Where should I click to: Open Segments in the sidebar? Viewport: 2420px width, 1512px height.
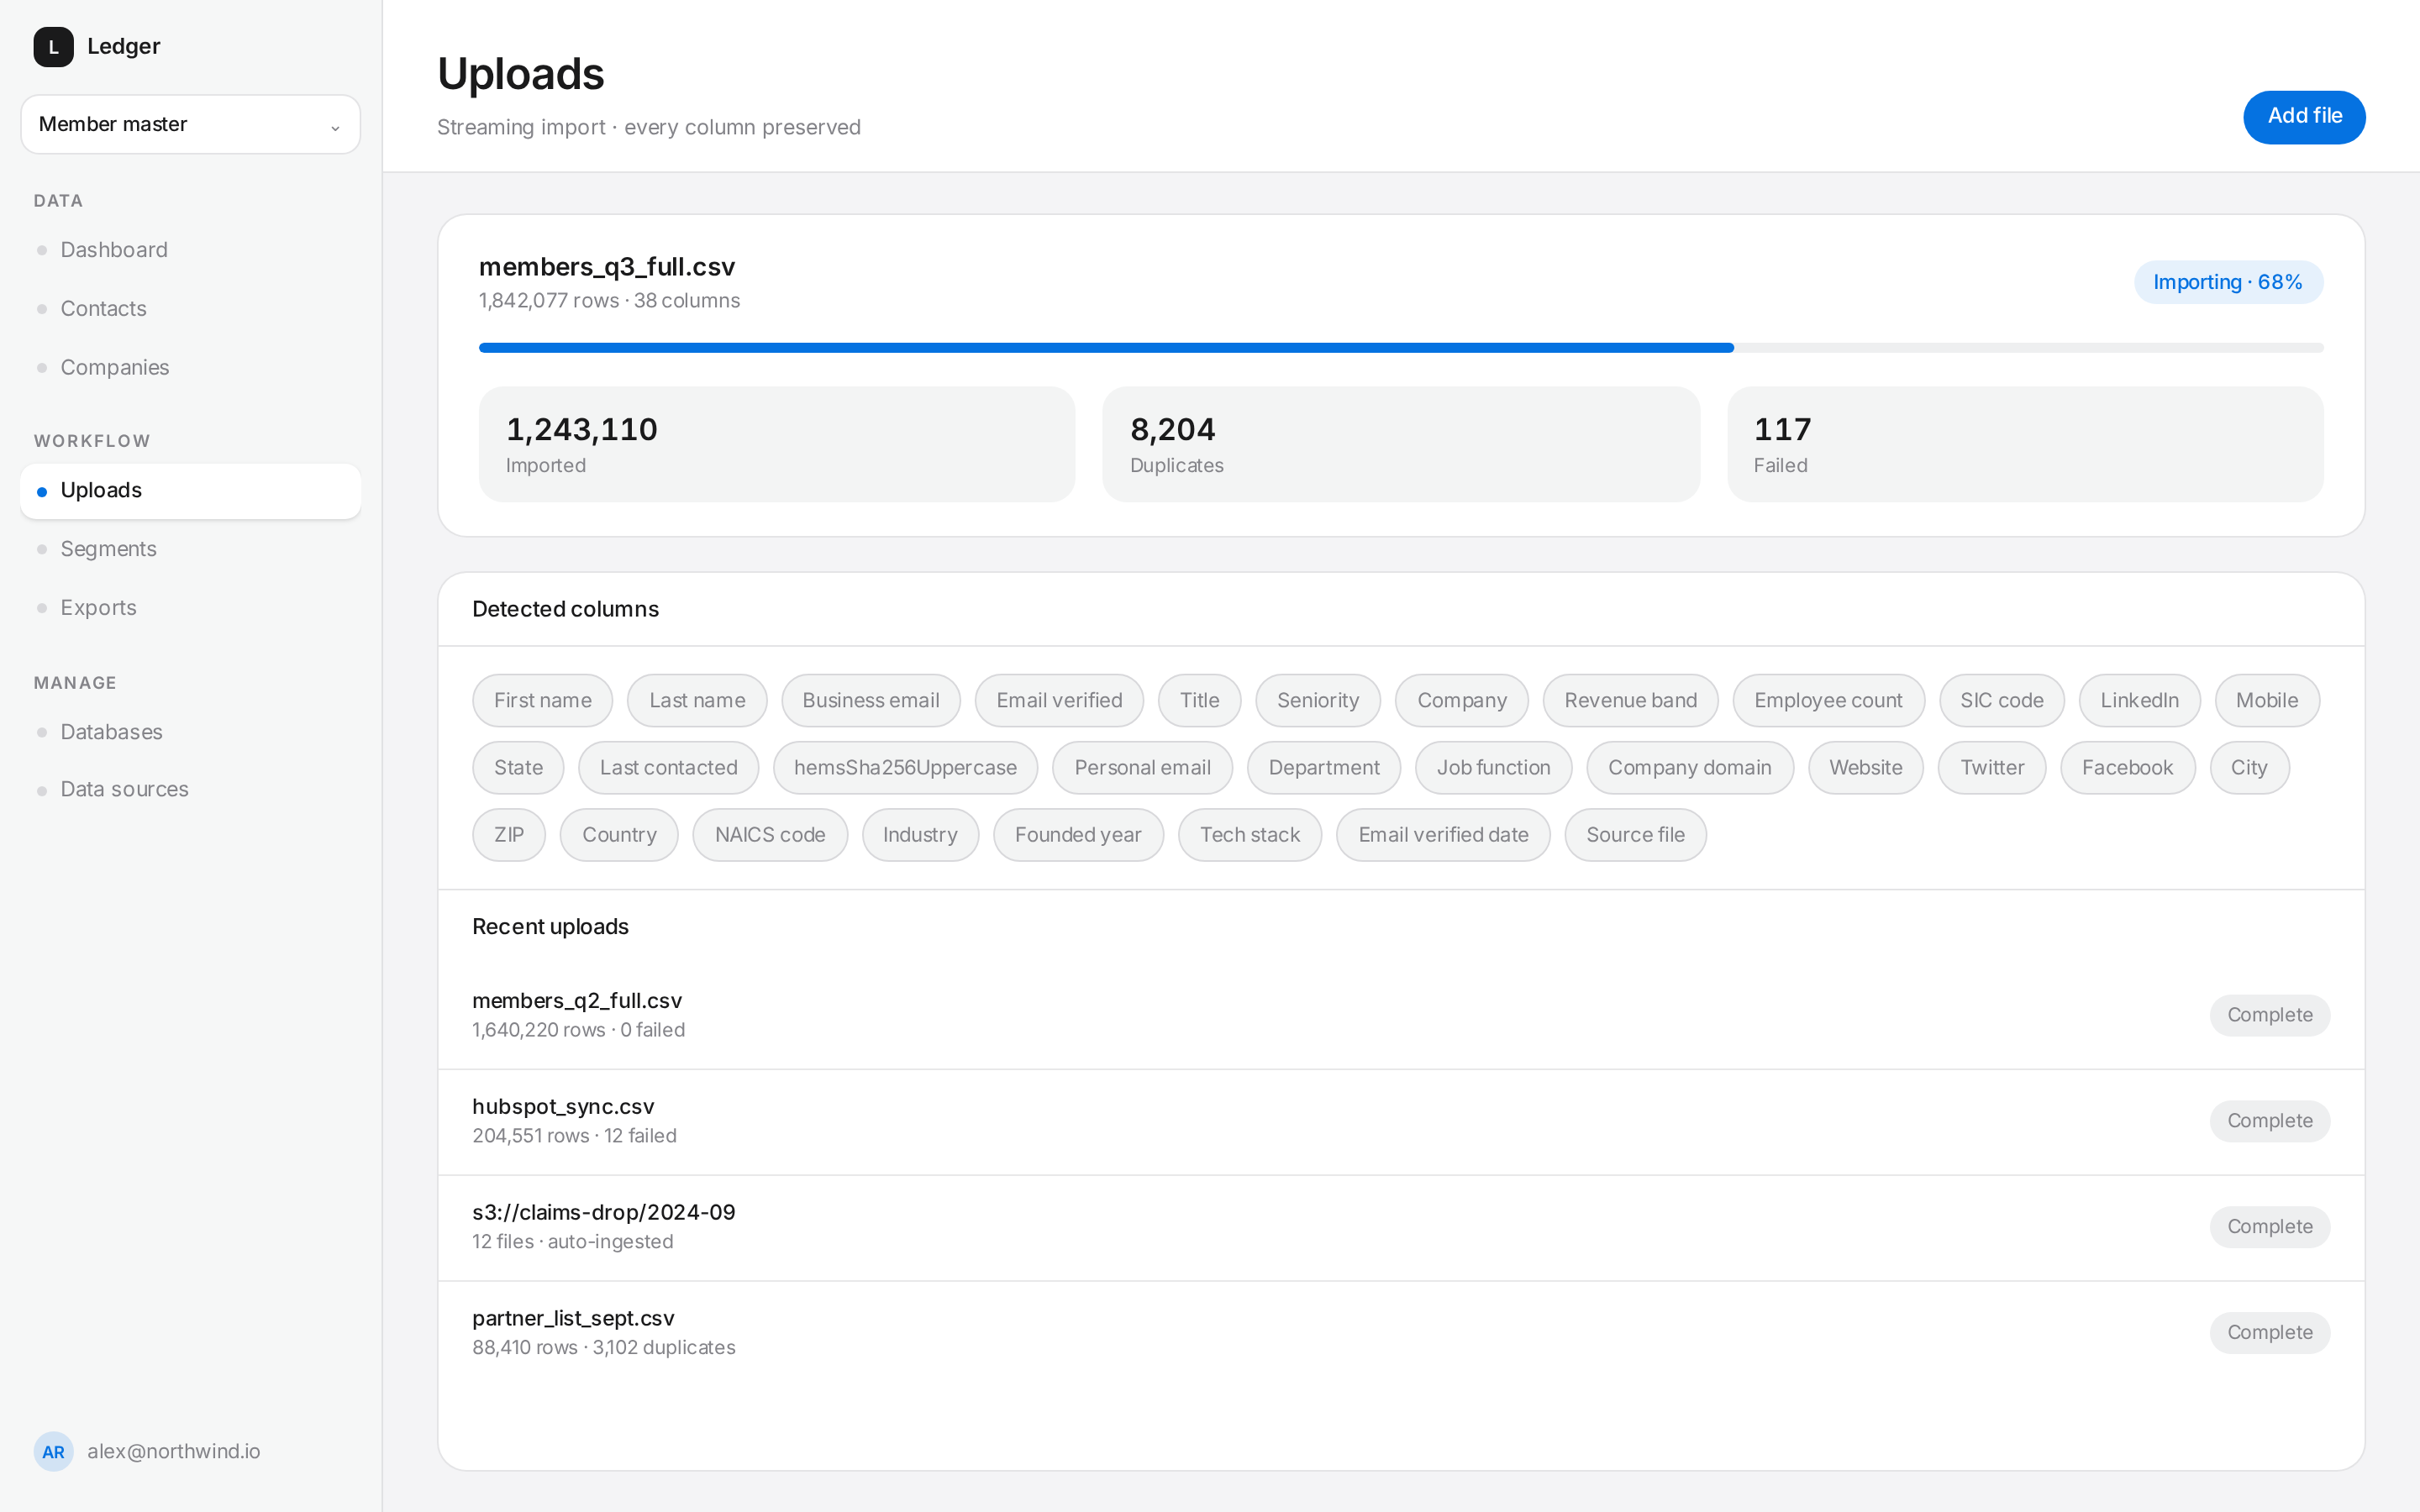coord(190,549)
